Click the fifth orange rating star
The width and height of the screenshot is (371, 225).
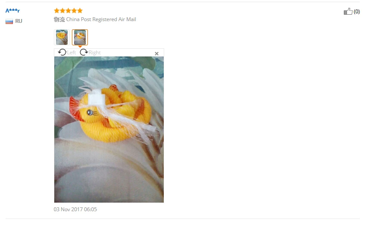pyautogui.click(x=80, y=10)
